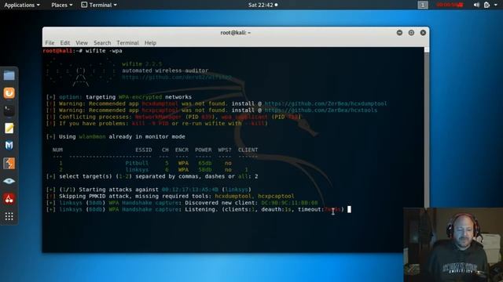
Task: Launch the red Cherrytree icon in the dock
Action: [9, 199]
